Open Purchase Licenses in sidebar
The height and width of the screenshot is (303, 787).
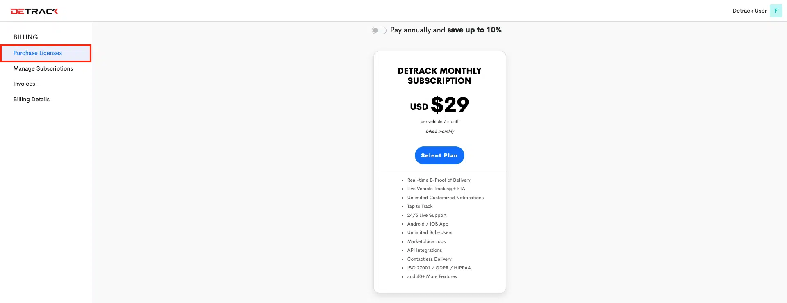[x=38, y=53]
